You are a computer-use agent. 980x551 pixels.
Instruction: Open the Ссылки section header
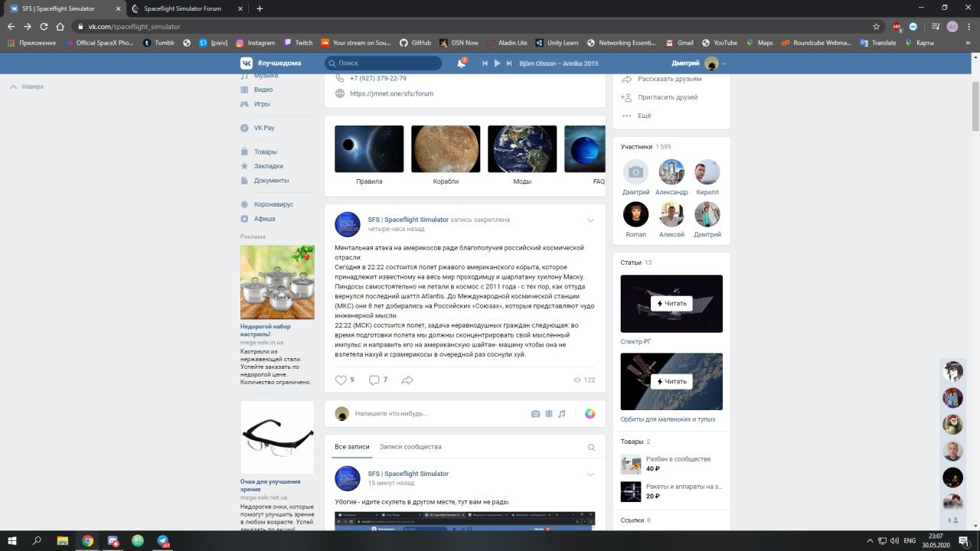tap(635, 520)
